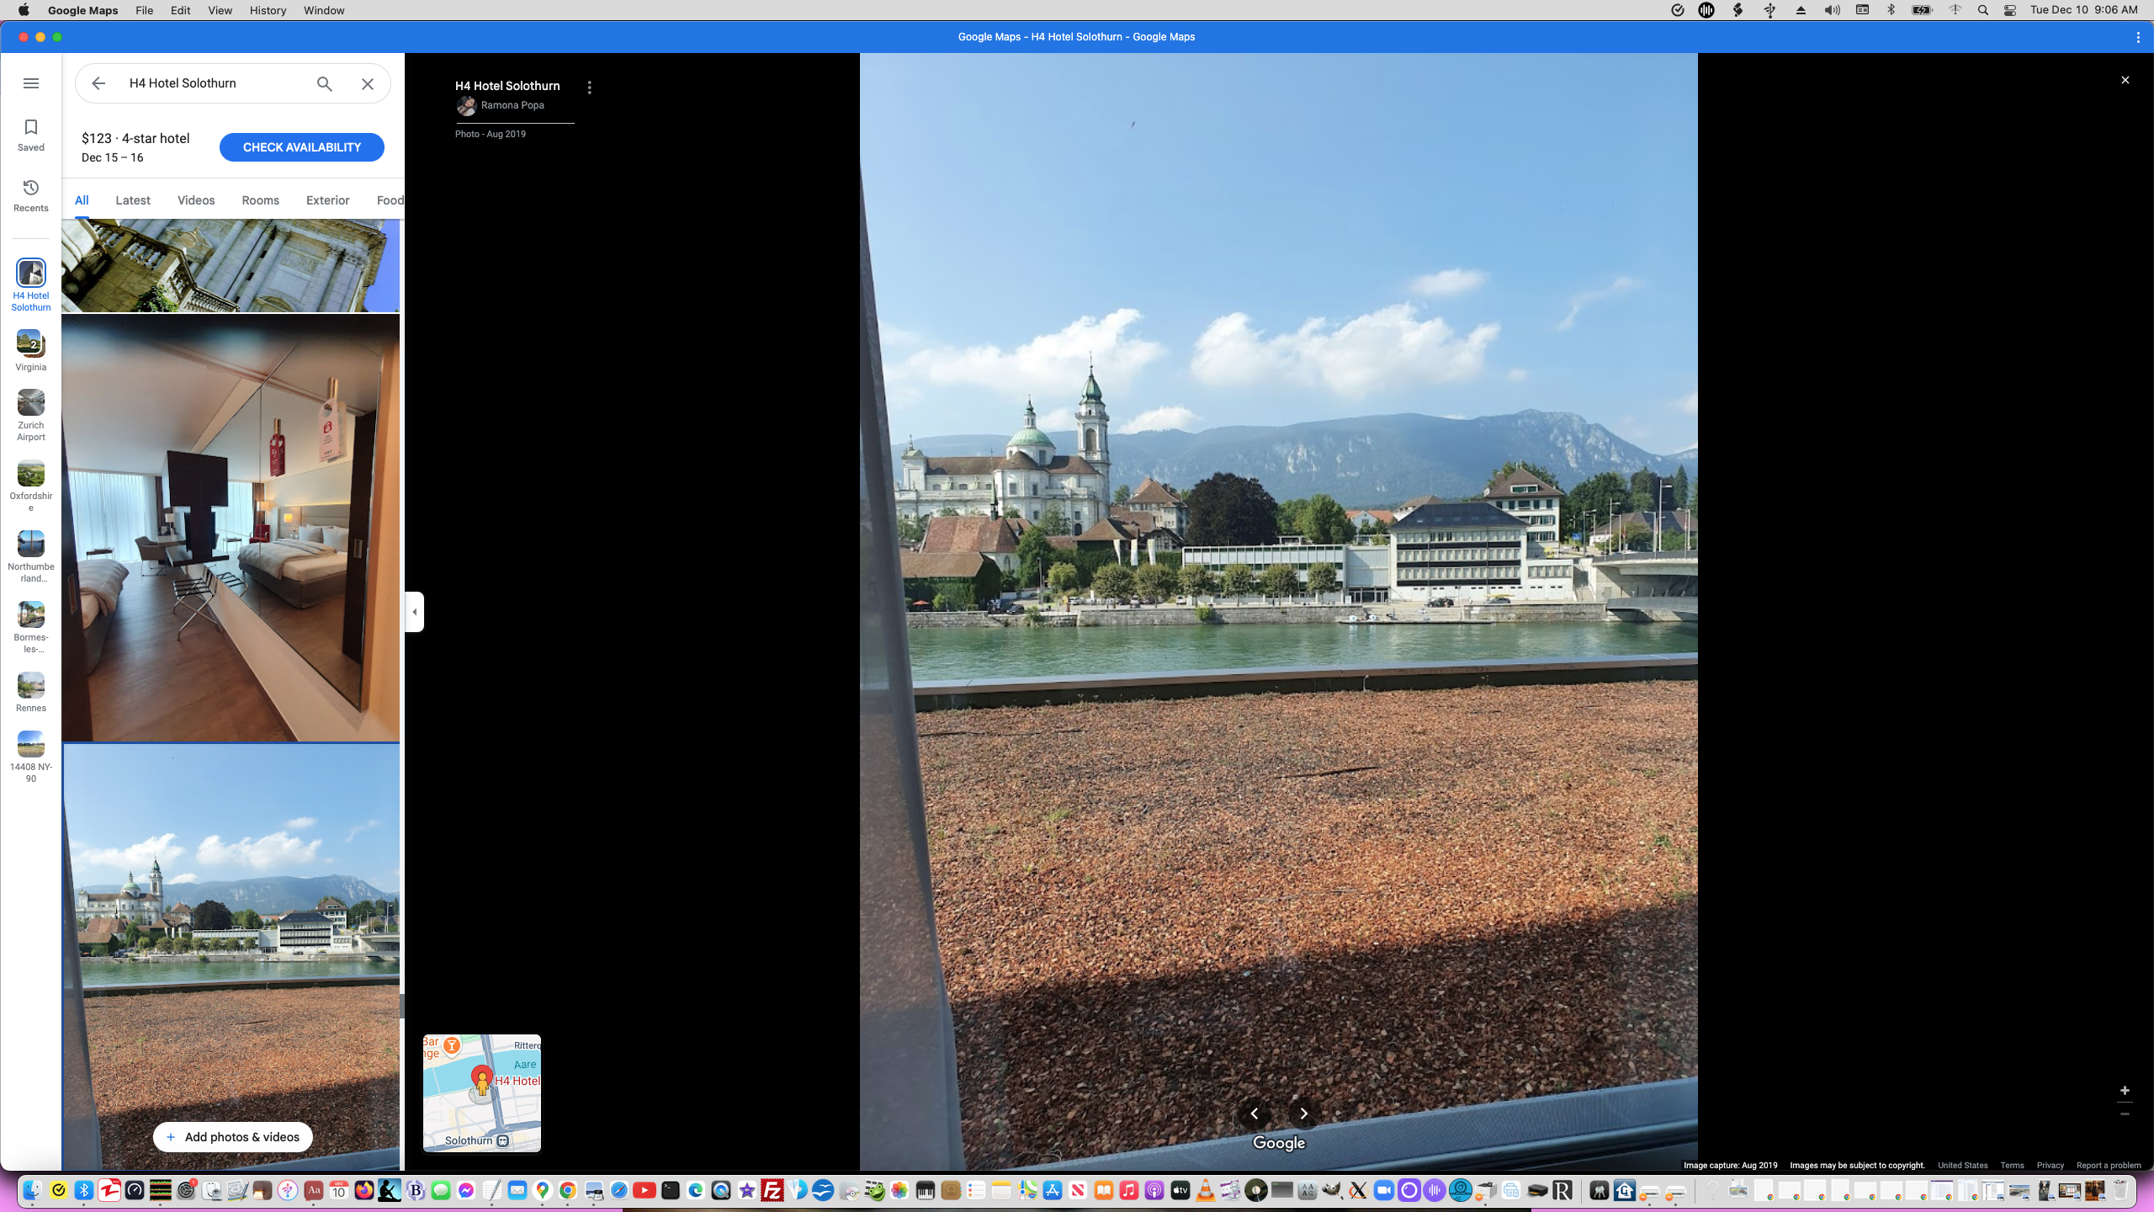The width and height of the screenshot is (2154, 1212).
Task: Click Add photos & videos button
Action: click(232, 1137)
